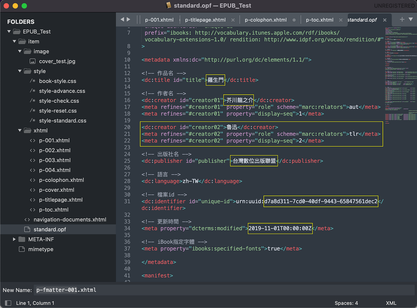Screen dimensions: 417x308
Task: Switch to the p-001.xhtml tab
Action: click(159, 20)
